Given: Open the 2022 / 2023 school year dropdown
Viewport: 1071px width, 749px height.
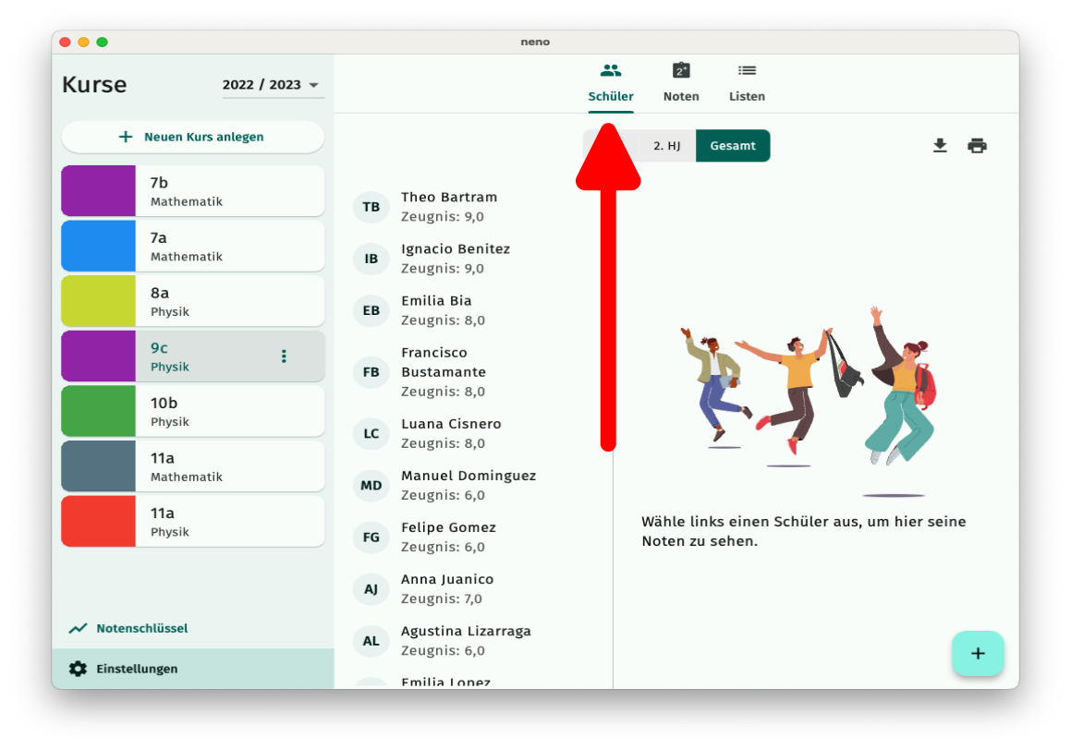Looking at the screenshot, I should pos(272,85).
